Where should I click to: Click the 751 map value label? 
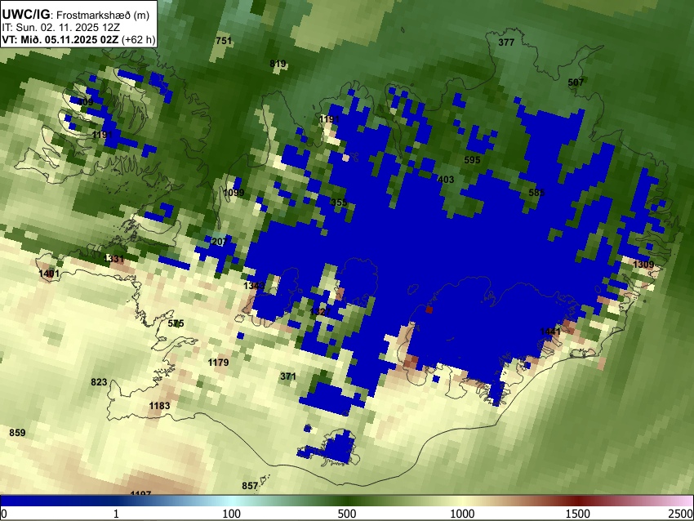pyautogui.click(x=224, y=41)
